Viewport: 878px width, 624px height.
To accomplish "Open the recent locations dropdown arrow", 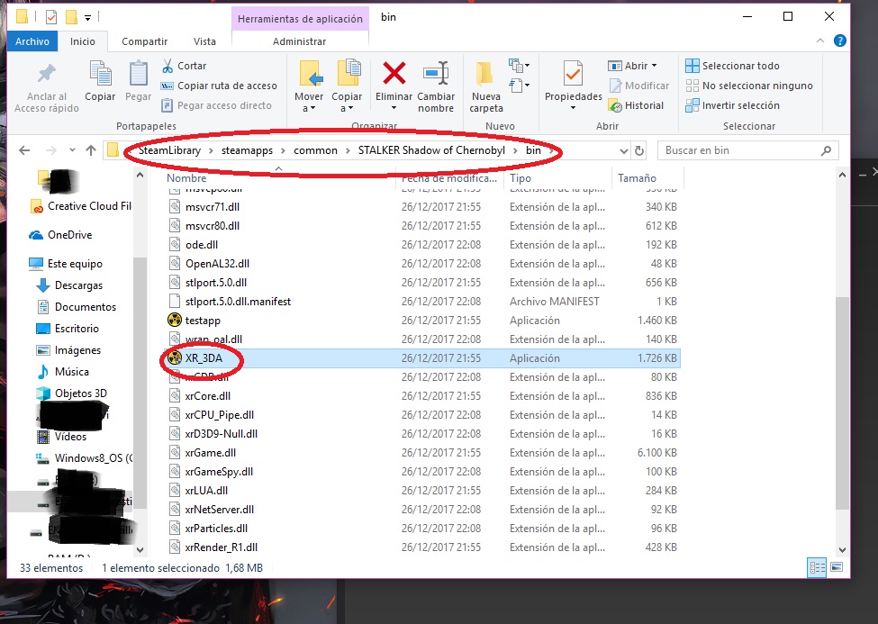I will tap(72, 150).
